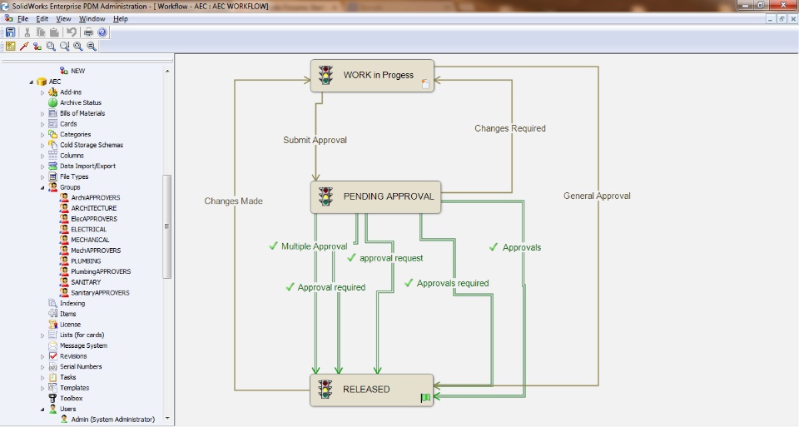The image size is (799, 427).
Task: Select the RELEASED state box
Action: click(x=371, y=390)
